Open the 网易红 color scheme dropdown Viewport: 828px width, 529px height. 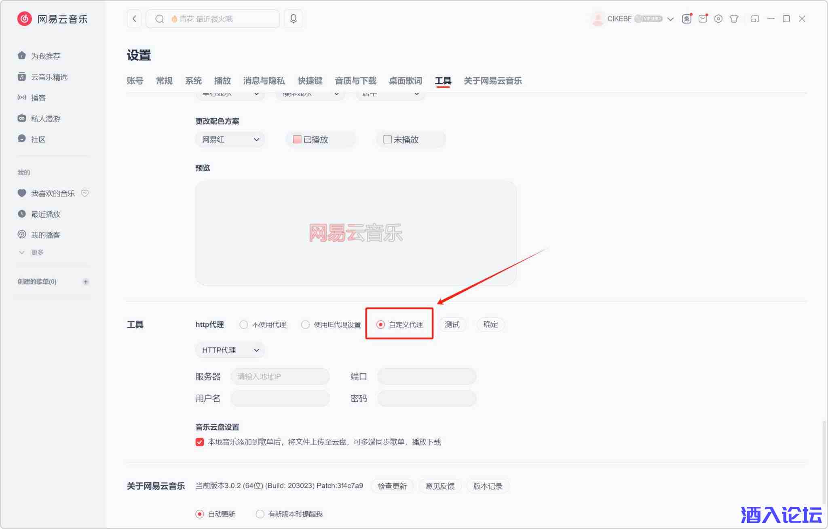click(230, 140)
